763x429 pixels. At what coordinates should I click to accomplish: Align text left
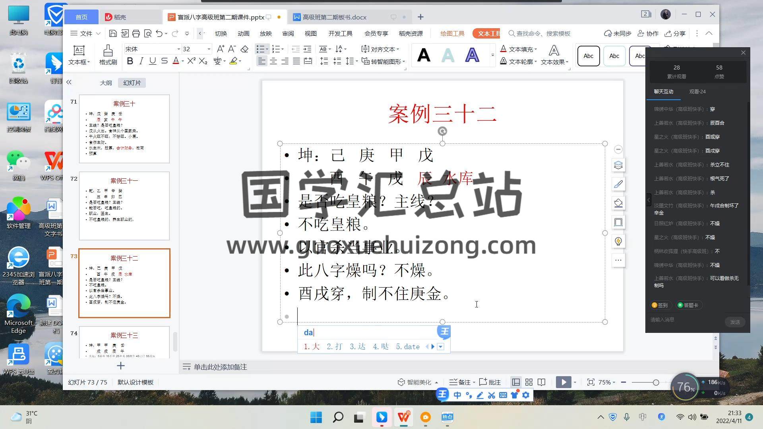(261, 61)
